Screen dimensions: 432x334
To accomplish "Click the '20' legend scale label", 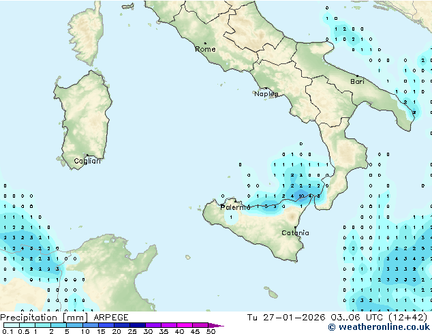I will point(117,331).
